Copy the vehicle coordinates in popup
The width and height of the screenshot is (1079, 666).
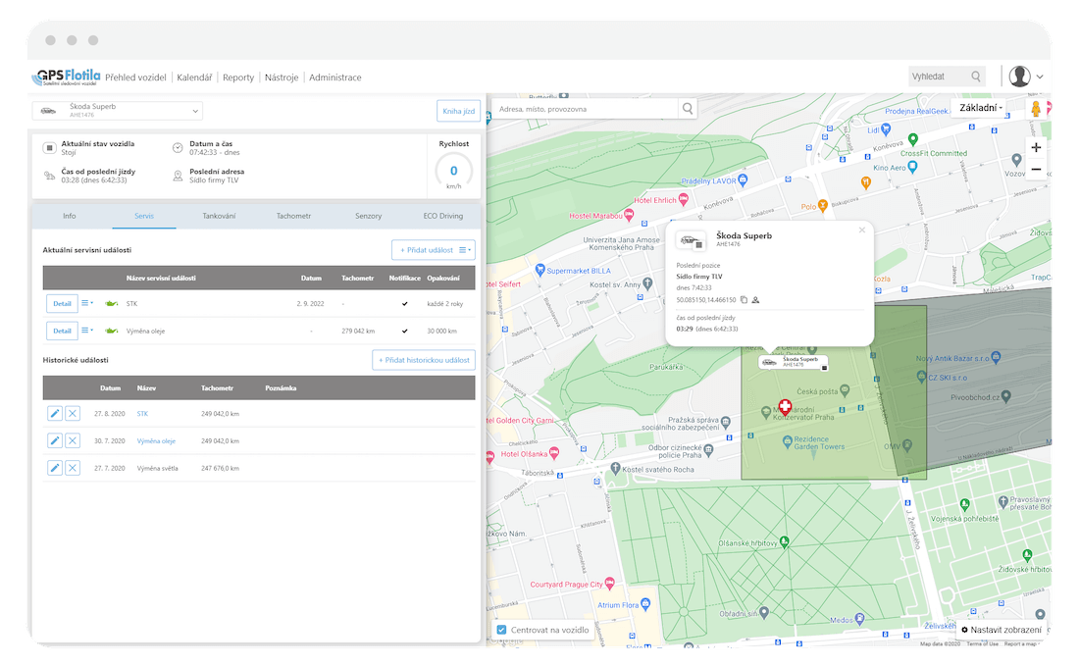click(x=744, y=300)
